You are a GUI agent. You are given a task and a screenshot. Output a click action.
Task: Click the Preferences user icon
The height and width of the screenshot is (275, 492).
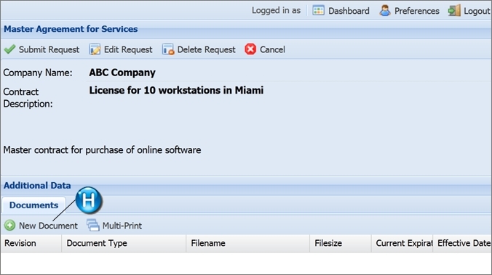(x=385, y=10)
